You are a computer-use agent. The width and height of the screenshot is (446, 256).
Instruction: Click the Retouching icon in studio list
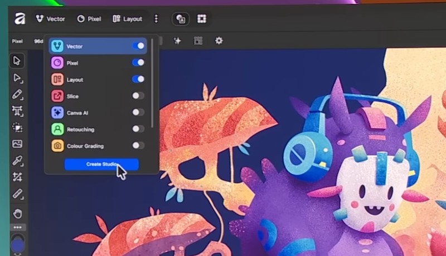click(57, 129)
